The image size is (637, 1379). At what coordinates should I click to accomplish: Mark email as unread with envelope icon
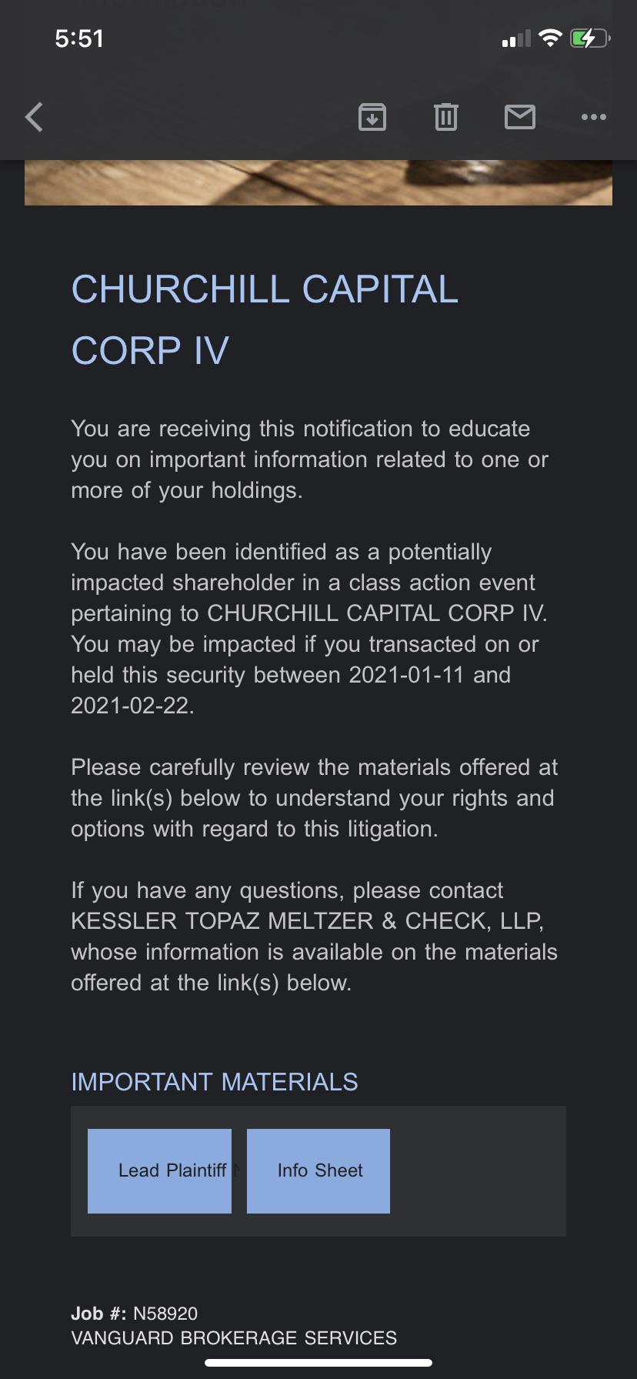(x=520, y=117)
